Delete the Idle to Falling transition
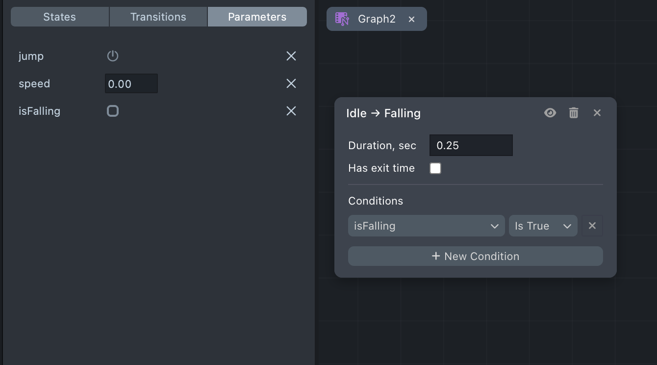The width and height of the screenshot is (657, 365). pos(574,113)
